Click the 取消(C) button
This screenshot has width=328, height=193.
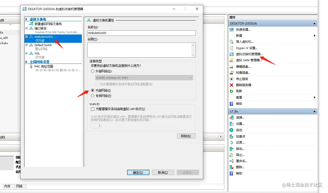163,172
